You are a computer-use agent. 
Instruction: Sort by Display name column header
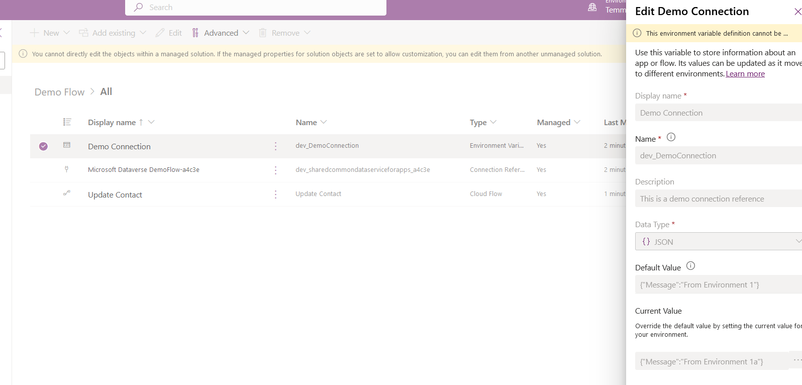[x=112, y=122]
